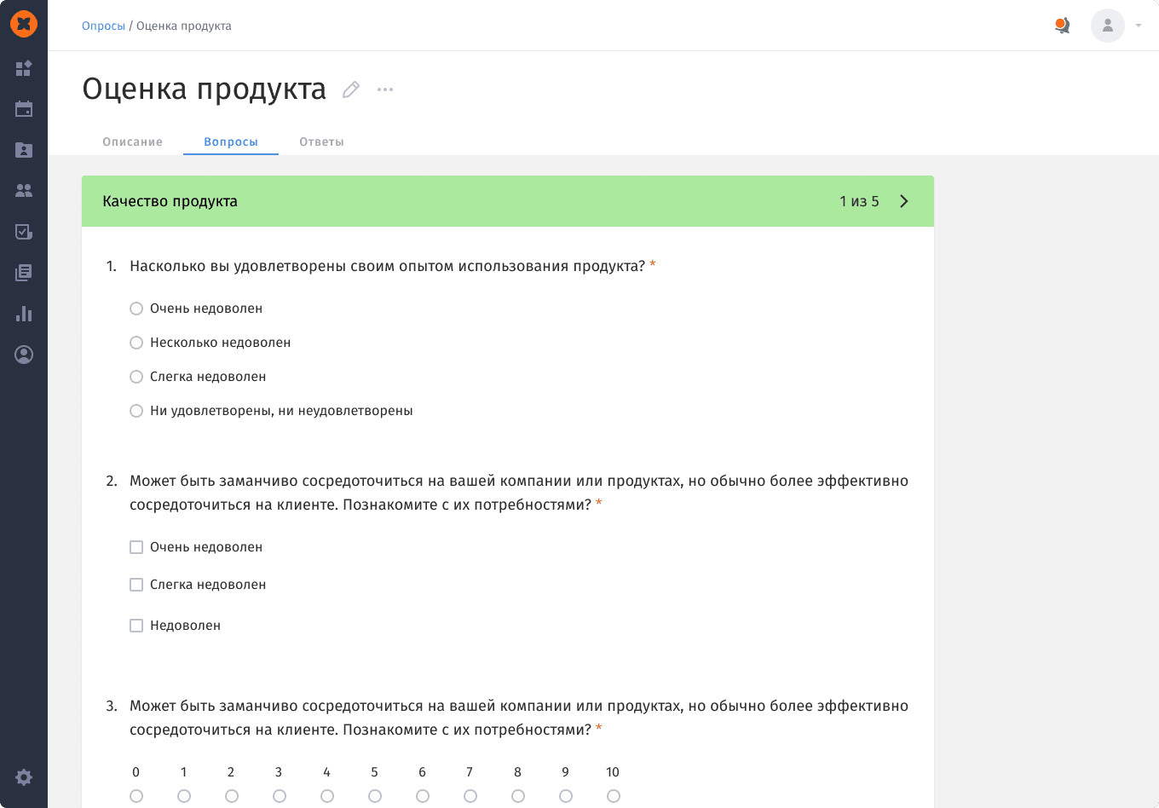Screen dimensions: 1159x808
Task: Check the 'Слегка недоволен' checkbox
Action: (136, 585)
